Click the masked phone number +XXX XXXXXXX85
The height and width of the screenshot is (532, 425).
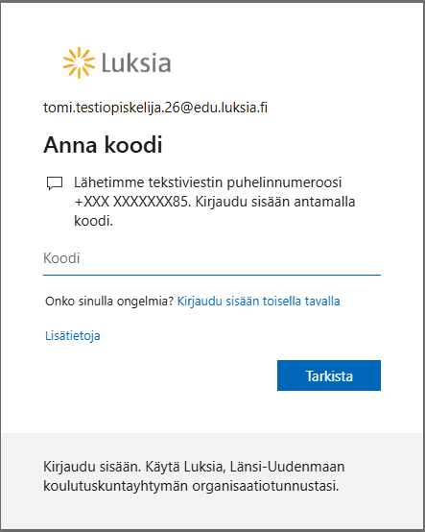point(130,202)
